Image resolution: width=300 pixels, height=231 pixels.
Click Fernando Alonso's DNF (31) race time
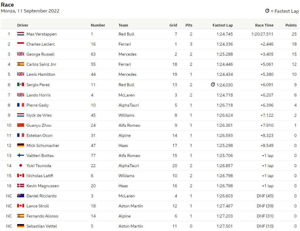click(x=265, y=216)
